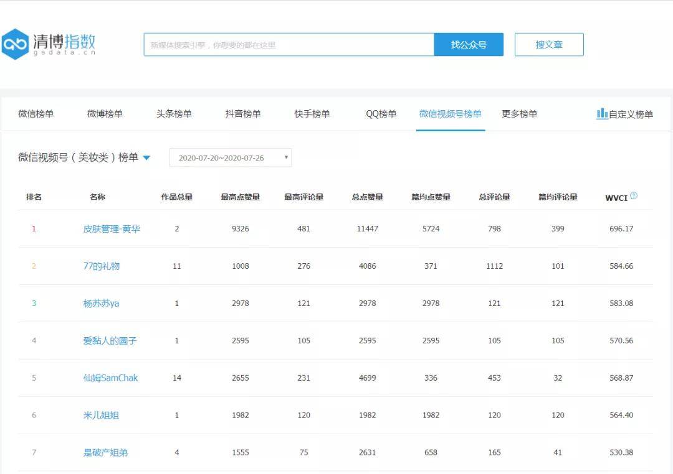Screen dimensions: 673x474
Task: Open the date range selector 2020-07-20~2020-07-26
Action: (231, 157)
